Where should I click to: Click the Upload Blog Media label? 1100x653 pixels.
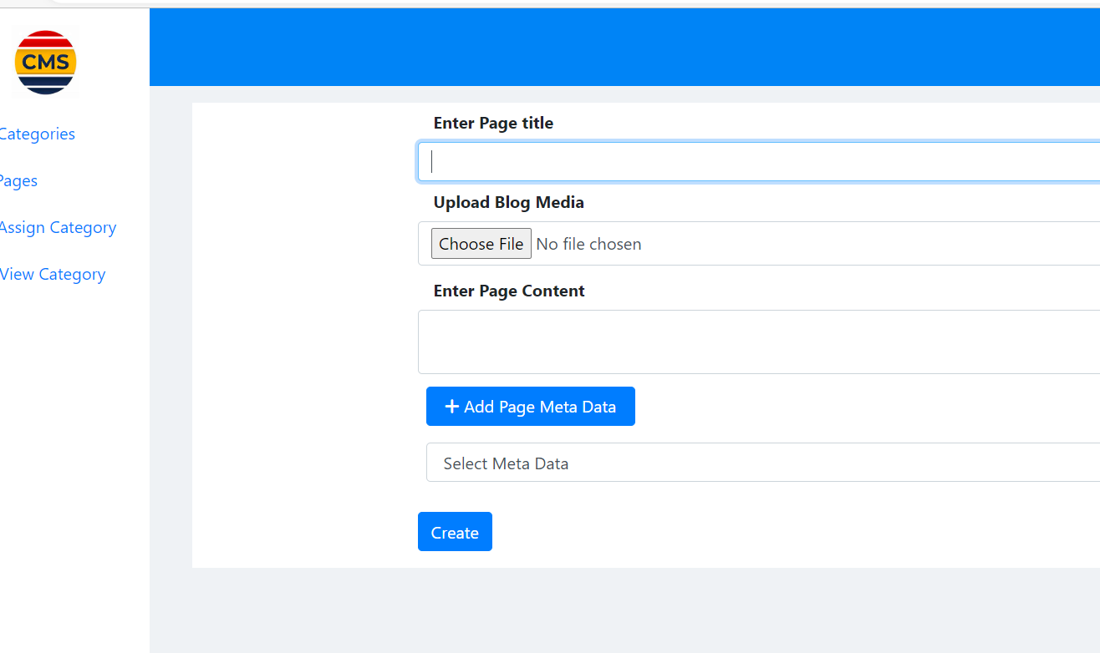tap(508, 202)
